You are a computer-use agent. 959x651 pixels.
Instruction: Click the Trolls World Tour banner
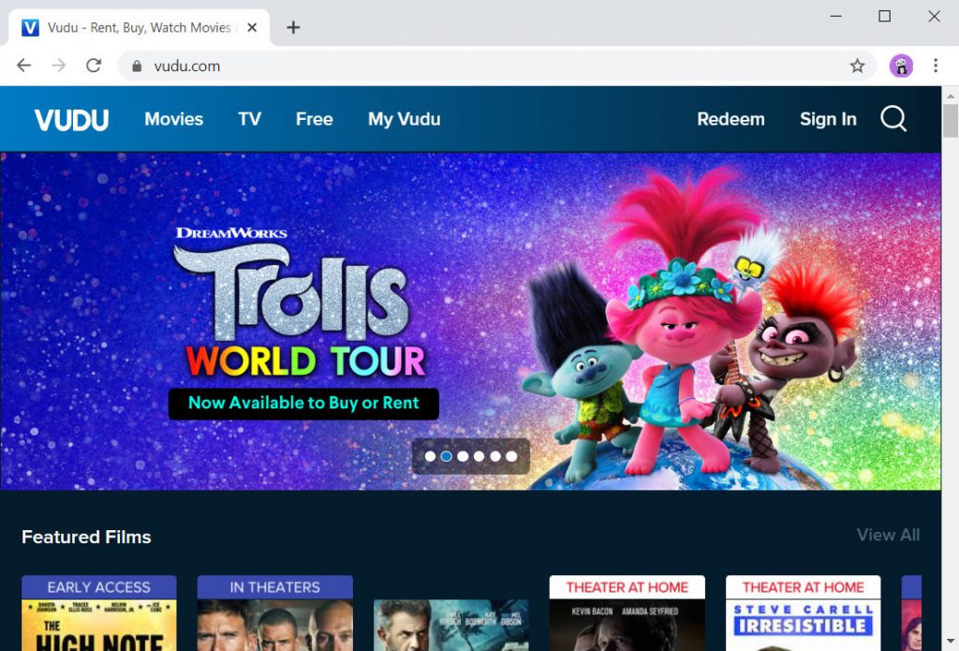click(x=470, y=321)
